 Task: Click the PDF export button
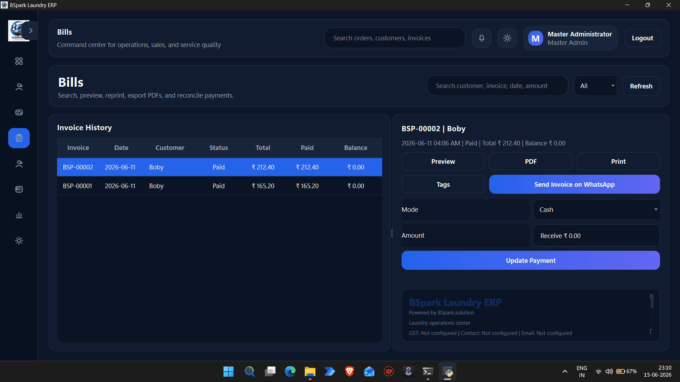point(531,161)
